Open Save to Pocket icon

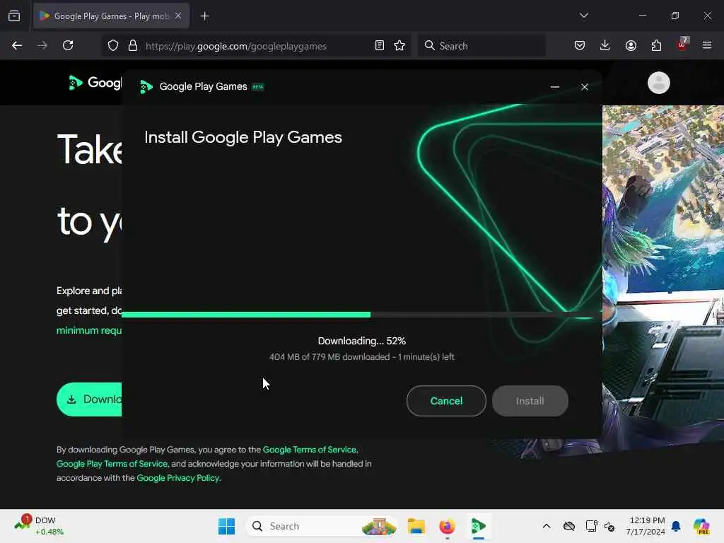click(x=580, y=45)
